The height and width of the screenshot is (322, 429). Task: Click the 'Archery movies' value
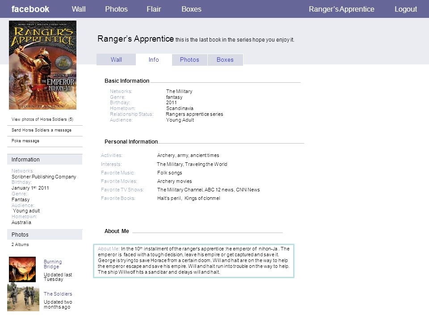tap(175, 181)
